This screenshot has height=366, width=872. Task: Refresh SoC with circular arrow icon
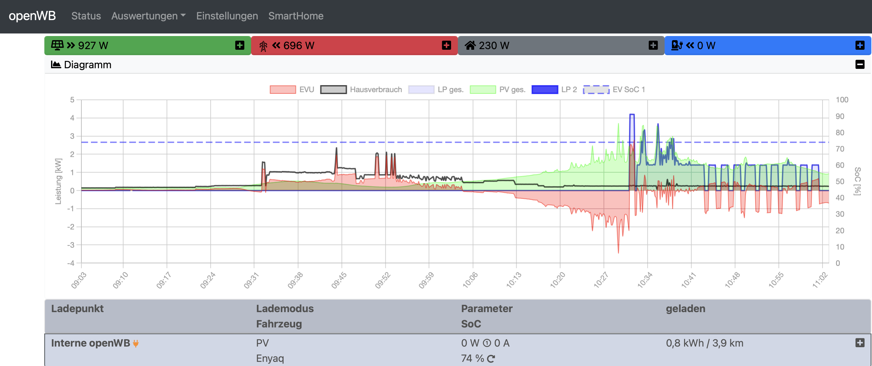[491, 359]
